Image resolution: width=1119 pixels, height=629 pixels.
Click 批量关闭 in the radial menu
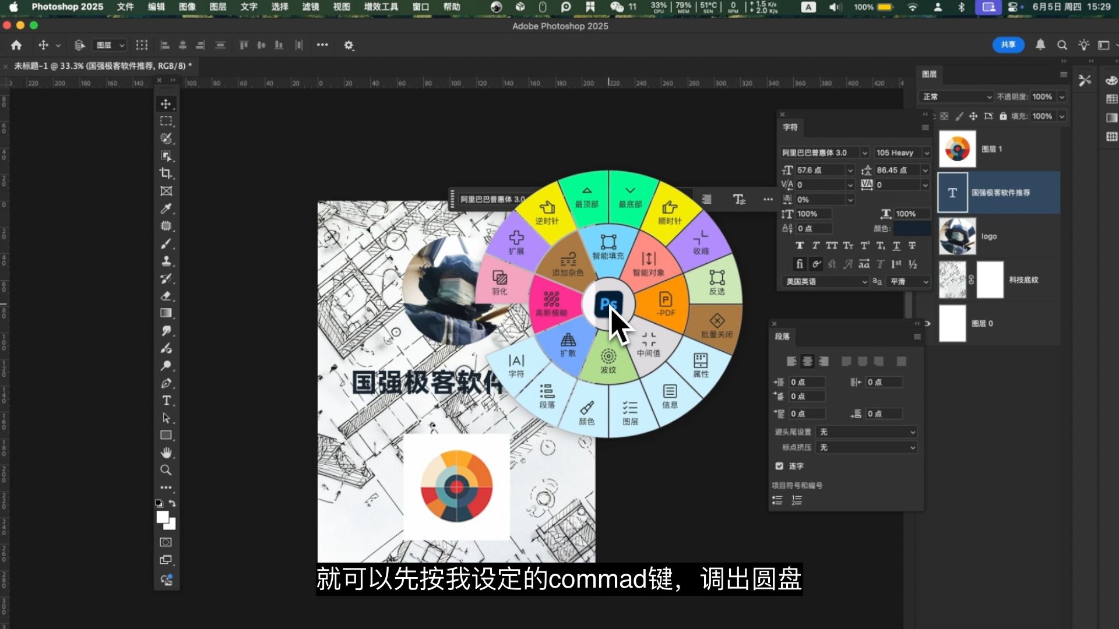[717, 326]
